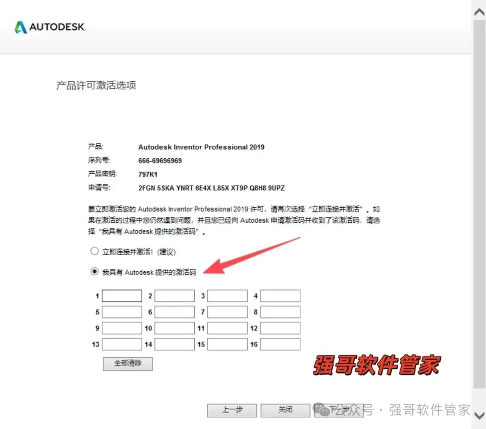Click activation code field 8
Screen dimensions: 486x429
click(x=280, y=312)
